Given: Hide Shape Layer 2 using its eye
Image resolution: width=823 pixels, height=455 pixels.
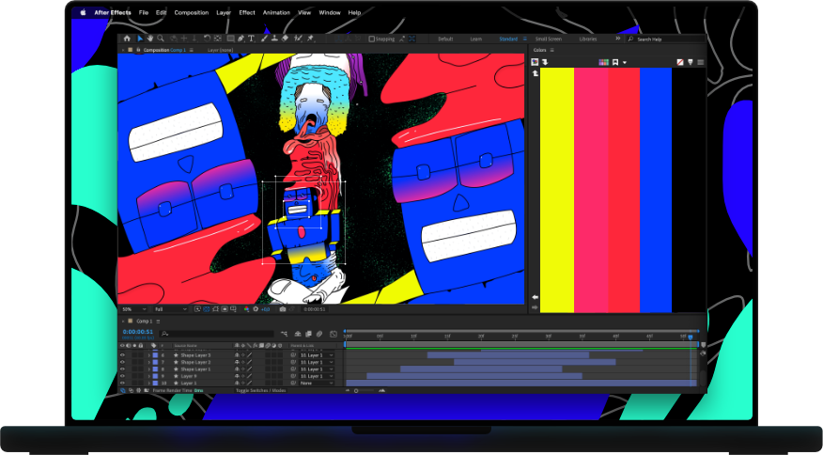Looking at the screenshot, I should [123, 362].
